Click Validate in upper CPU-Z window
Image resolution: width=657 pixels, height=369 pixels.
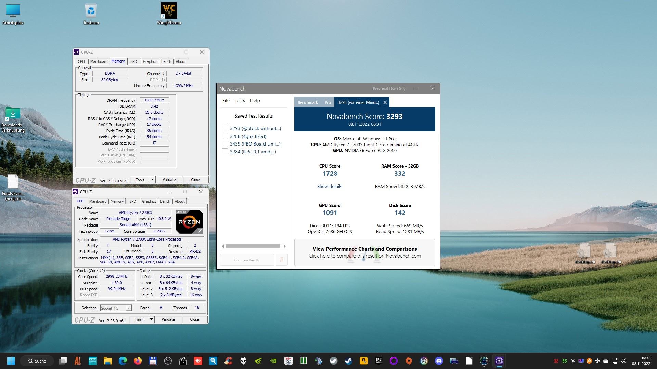point(169,180)
